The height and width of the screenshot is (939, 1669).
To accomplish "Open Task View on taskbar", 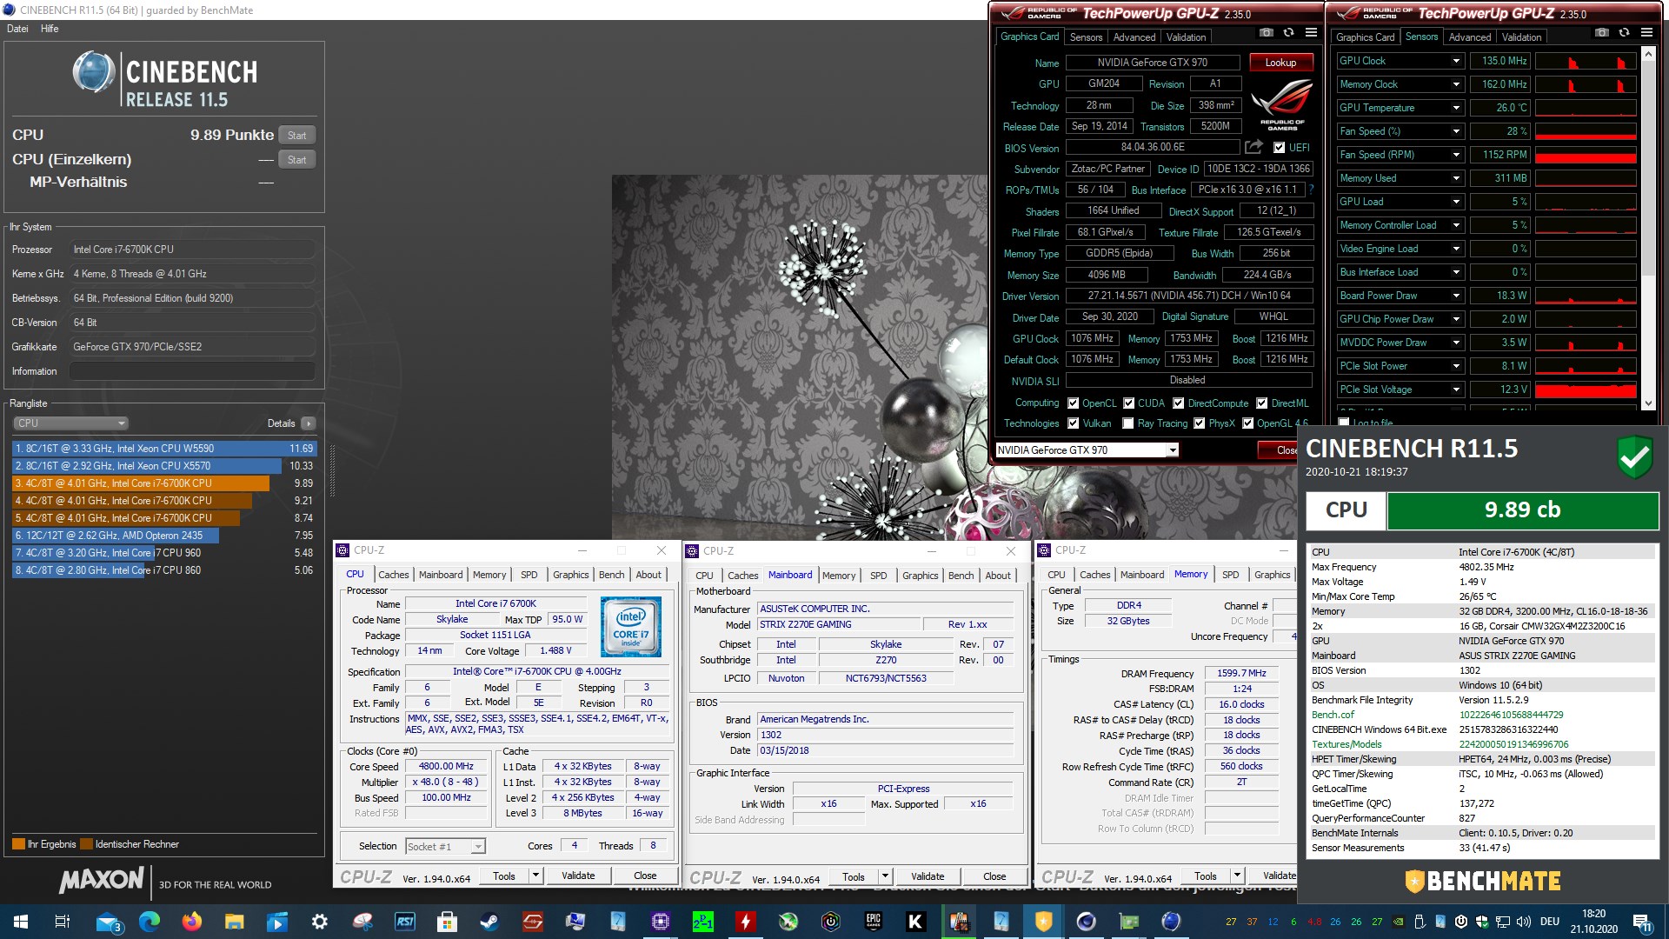I will click(63, 922).
